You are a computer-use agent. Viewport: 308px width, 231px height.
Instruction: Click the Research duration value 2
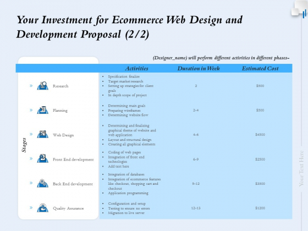196,86
